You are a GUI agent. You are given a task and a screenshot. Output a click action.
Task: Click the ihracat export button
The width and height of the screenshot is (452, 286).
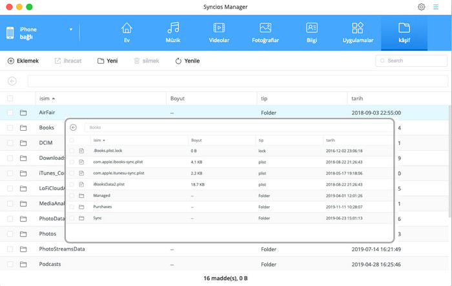point(68,61)
